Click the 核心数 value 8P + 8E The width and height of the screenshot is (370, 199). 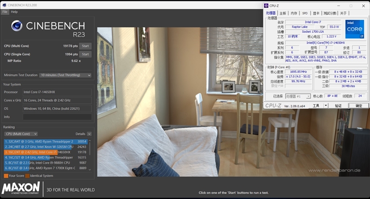point(333,96)
